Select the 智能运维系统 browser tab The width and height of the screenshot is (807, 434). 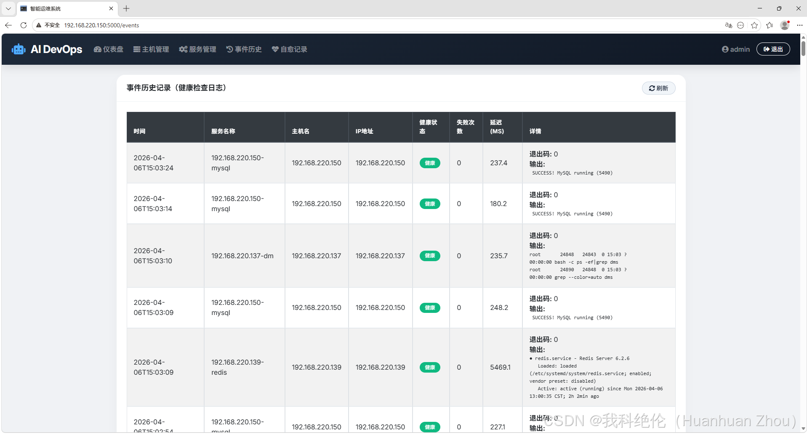67,8
